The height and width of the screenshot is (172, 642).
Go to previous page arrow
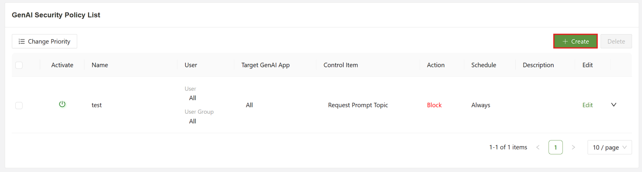pyautogui.click(x=538, y=147)
